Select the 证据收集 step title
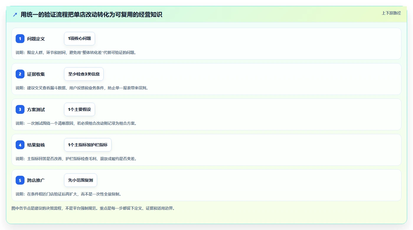This screenshot has width=413, height=230. coord(36,74)
